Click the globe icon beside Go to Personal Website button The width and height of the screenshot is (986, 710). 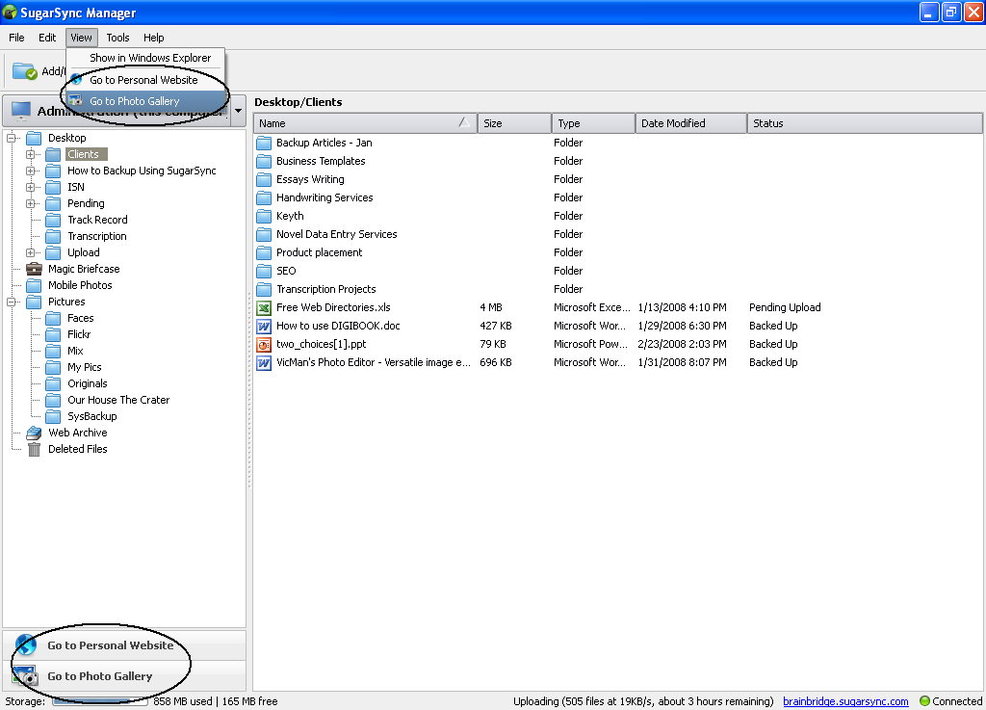pos(26,645)
